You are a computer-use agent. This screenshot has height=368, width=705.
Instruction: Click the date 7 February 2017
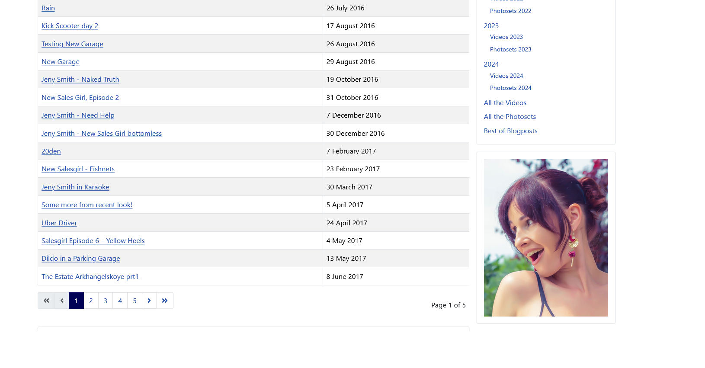coord(351,151)
